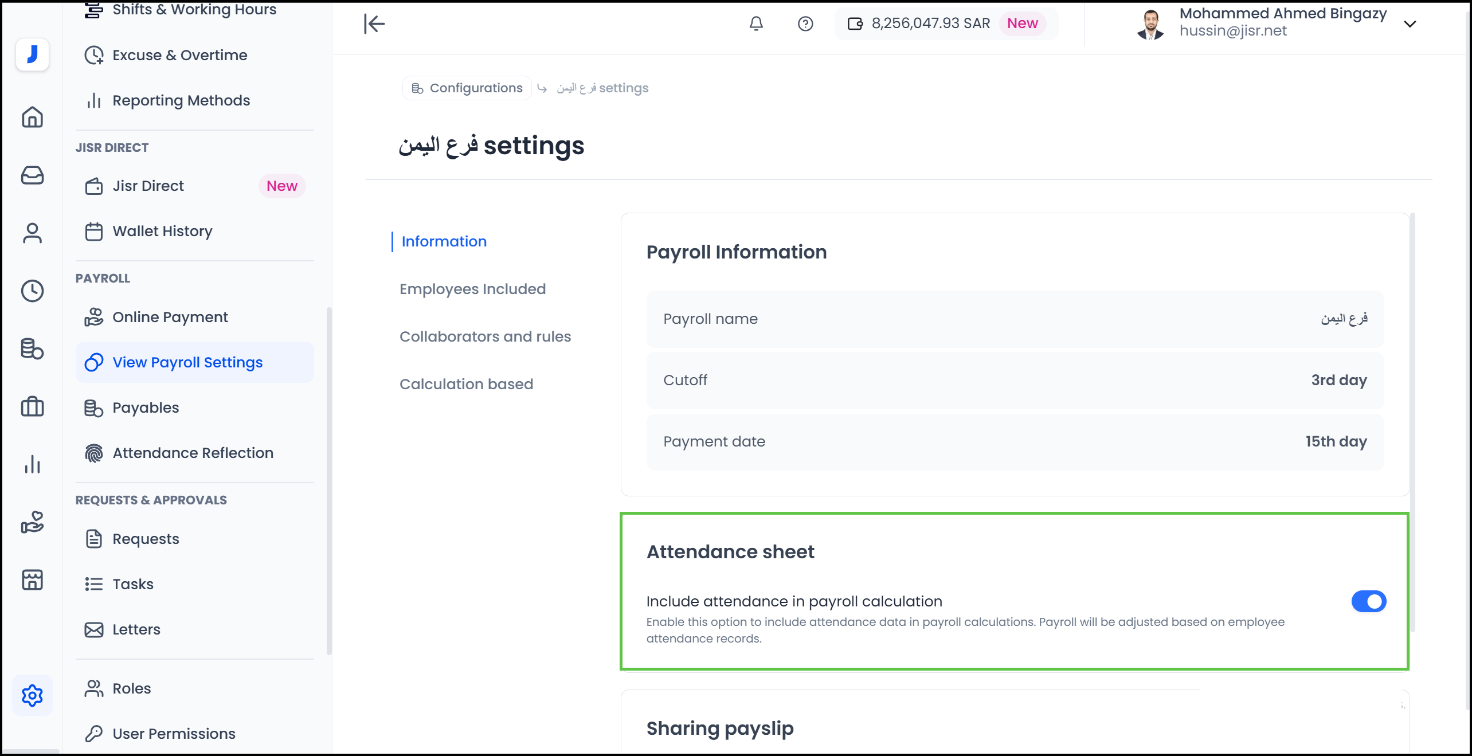Disable include attendance in payroll toggle
This screenshot has height=756, width=1472.
click(x=1368, y=601)
